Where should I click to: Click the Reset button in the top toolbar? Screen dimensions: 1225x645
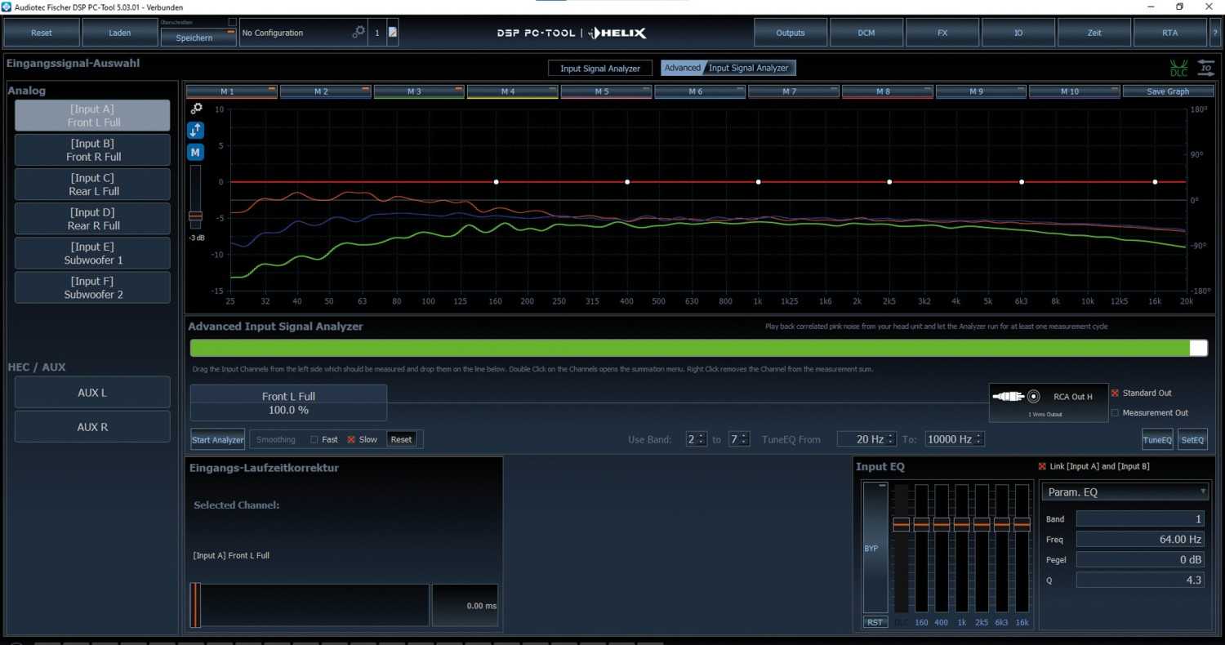[x=42, y=33]
